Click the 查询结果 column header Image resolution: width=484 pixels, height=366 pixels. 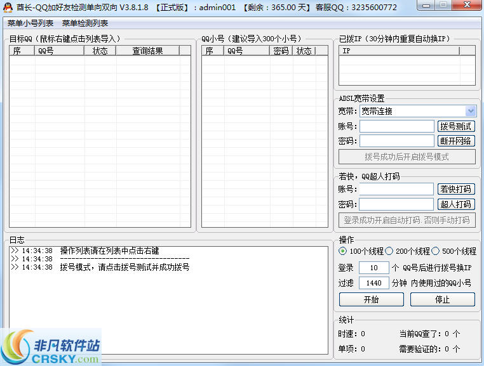pyautogui.click(x=147, y=51)
